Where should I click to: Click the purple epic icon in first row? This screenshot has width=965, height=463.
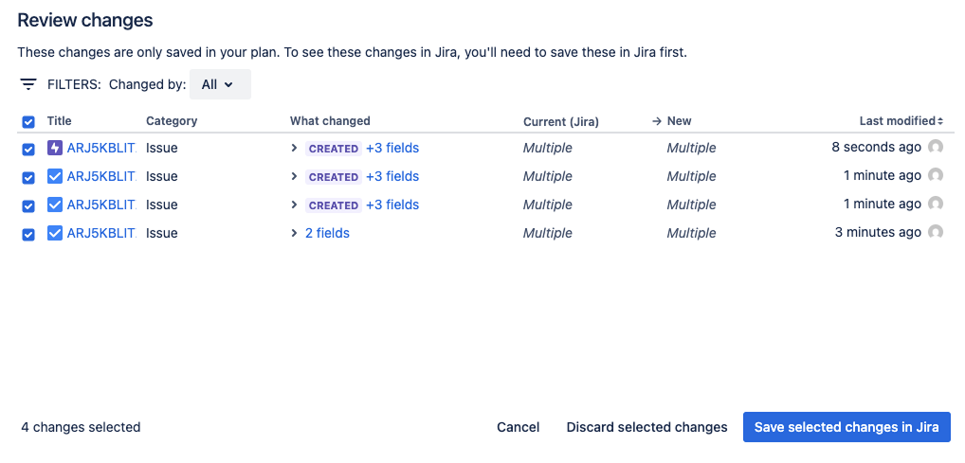tap(55, 148)
